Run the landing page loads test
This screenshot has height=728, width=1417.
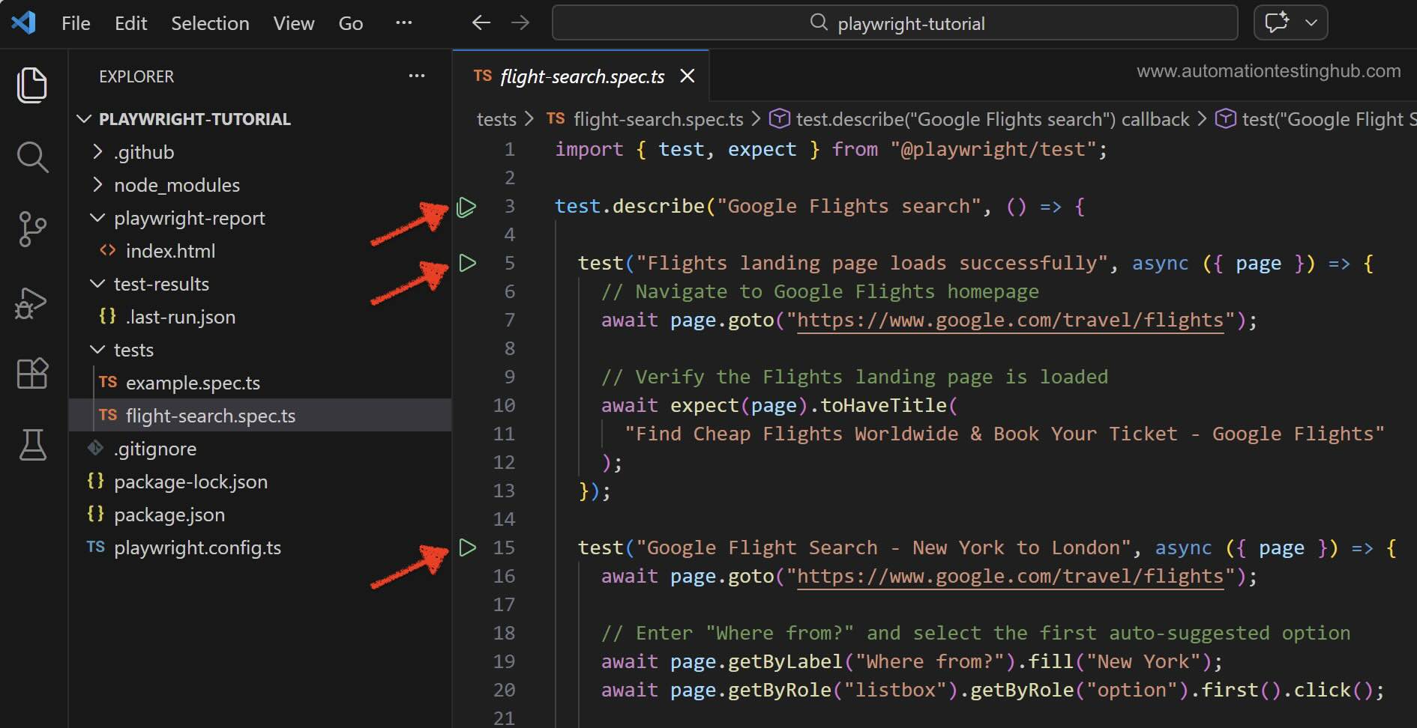(x=467, y=263)
